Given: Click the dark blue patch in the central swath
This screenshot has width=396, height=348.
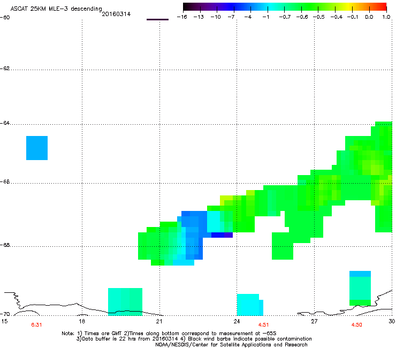Looking at the screenshot, I should click(x=222, y=235).
